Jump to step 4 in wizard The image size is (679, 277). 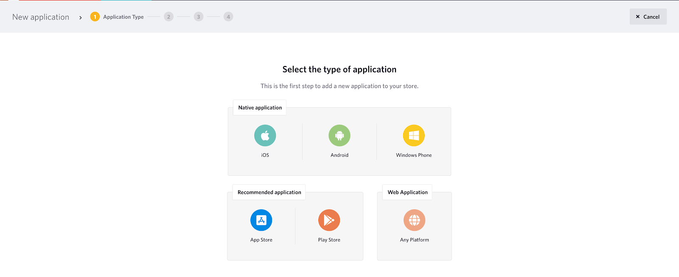coord(228,17)
